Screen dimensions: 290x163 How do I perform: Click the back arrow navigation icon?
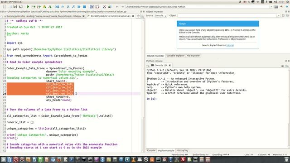click(117, 7)
